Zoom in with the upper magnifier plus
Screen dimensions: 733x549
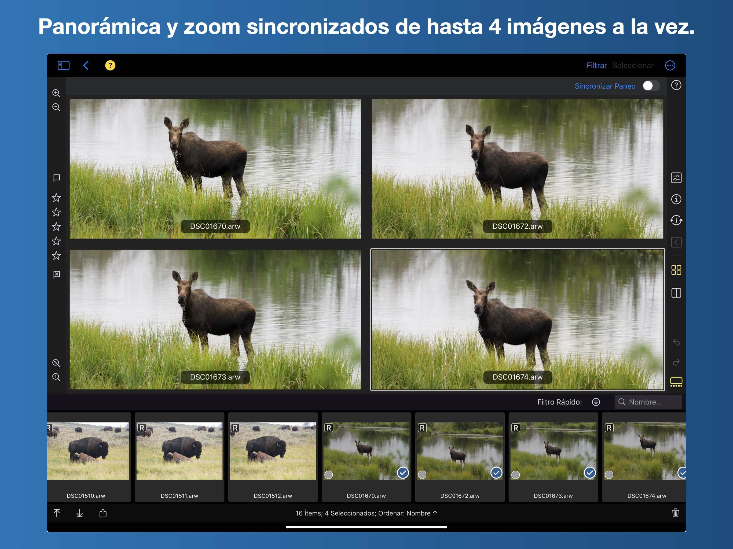click(56, 93)
